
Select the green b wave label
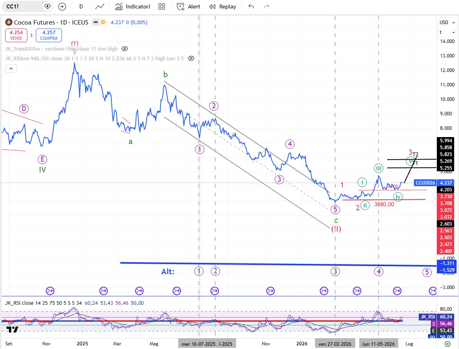165,75
